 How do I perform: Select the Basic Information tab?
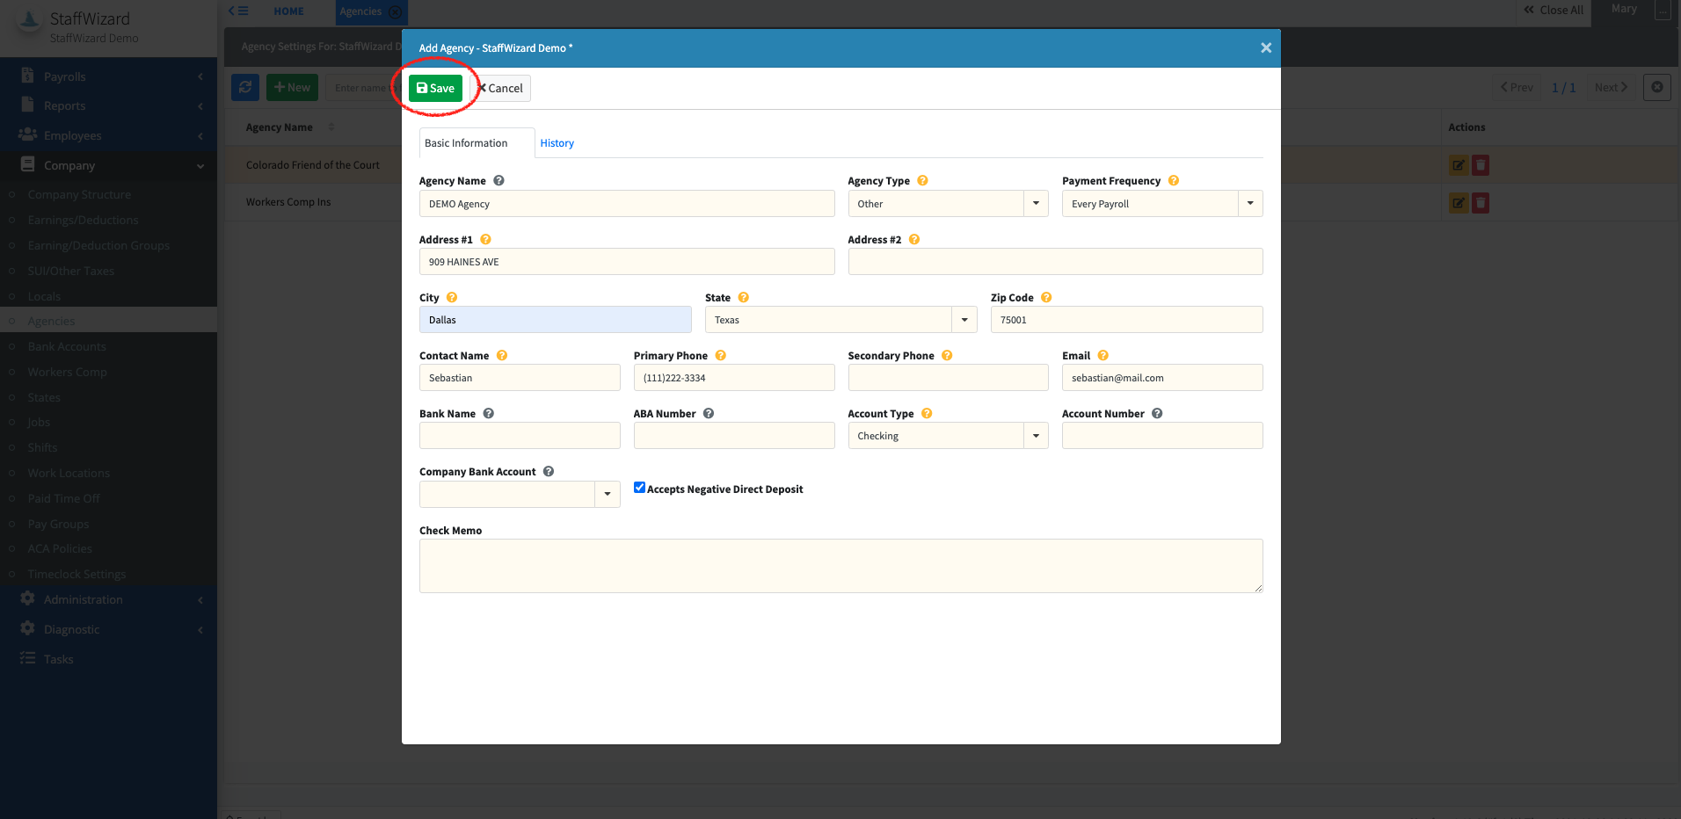[466, 143]
